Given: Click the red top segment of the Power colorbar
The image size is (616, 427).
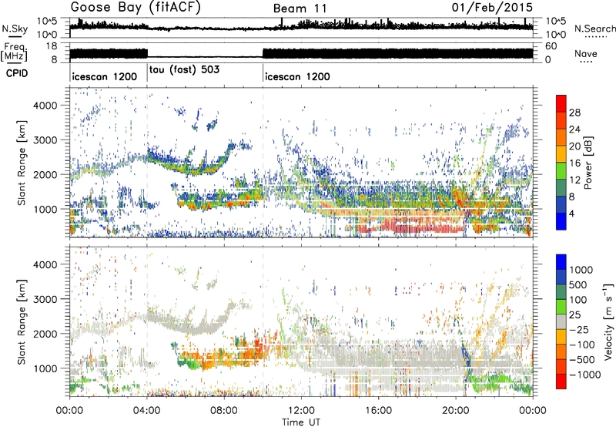Looking at the screenshot, I should (x=561, y=103).
